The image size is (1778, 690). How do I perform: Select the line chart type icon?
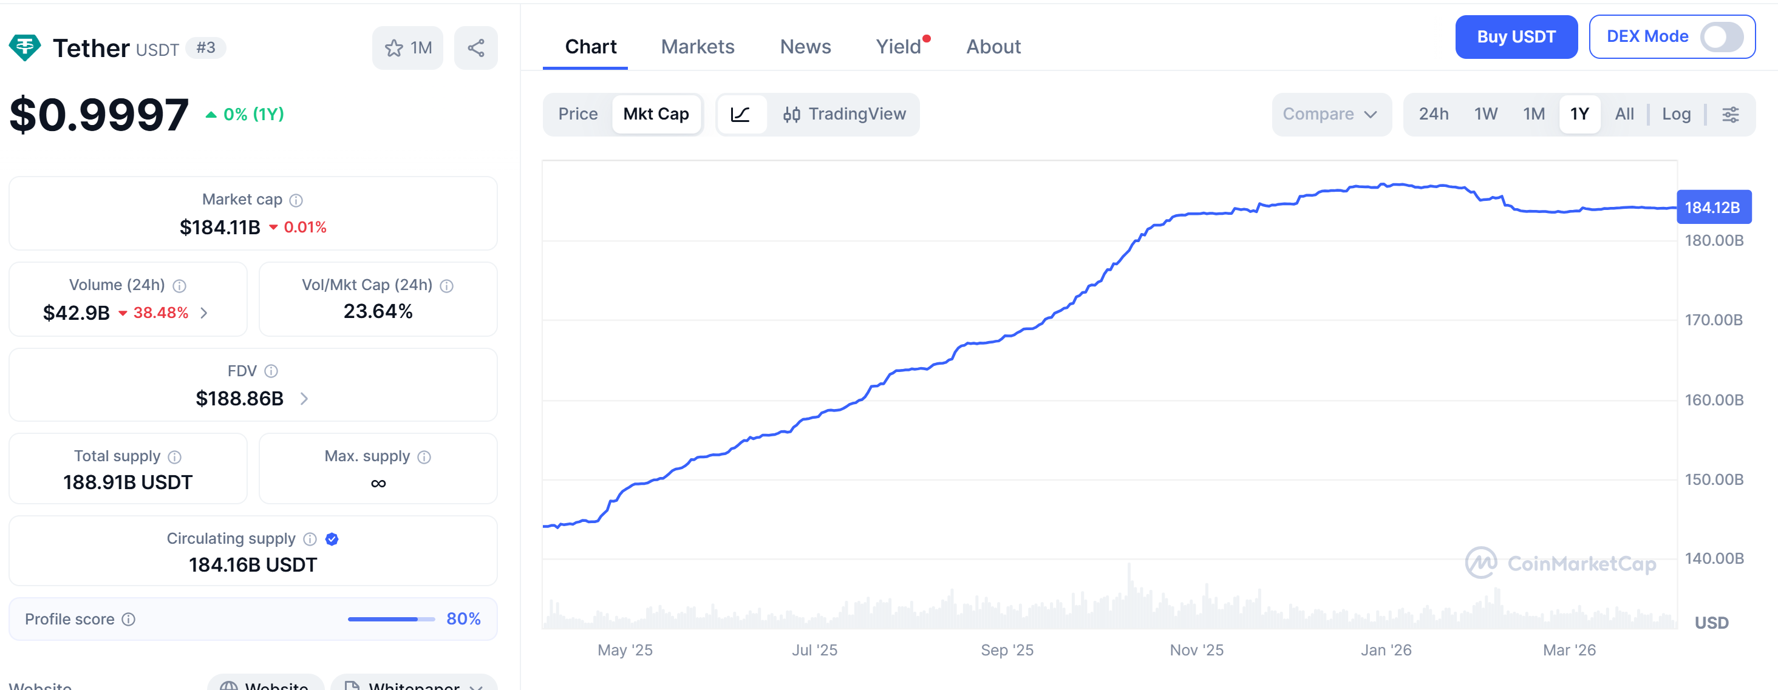click(740, 114)
